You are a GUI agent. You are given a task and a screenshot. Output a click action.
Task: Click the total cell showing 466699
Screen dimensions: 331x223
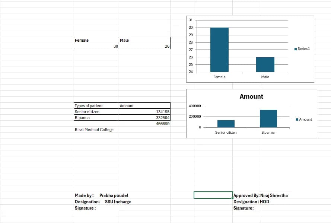[x=144, y=124]
